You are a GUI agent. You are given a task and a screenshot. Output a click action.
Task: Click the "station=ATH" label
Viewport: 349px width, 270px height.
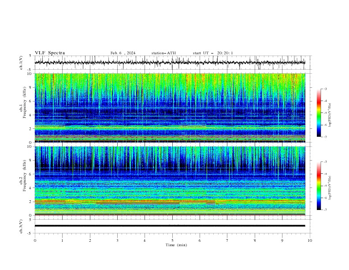(x=163, y=53)
